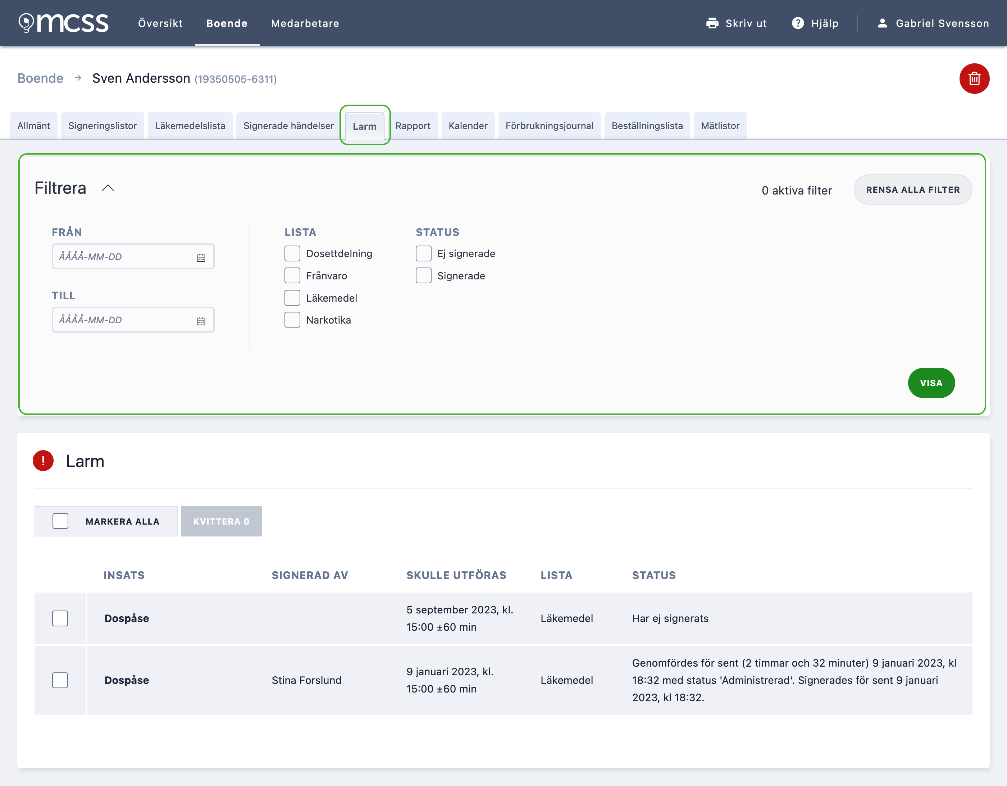Click the Rensa alla filter button
Viewport: 1007px width, 786px height.
(913, 189)
